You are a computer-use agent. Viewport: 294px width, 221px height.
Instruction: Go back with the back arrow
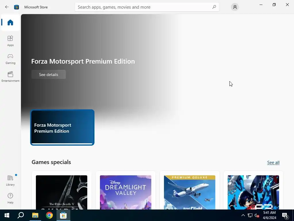pos(7,7)
